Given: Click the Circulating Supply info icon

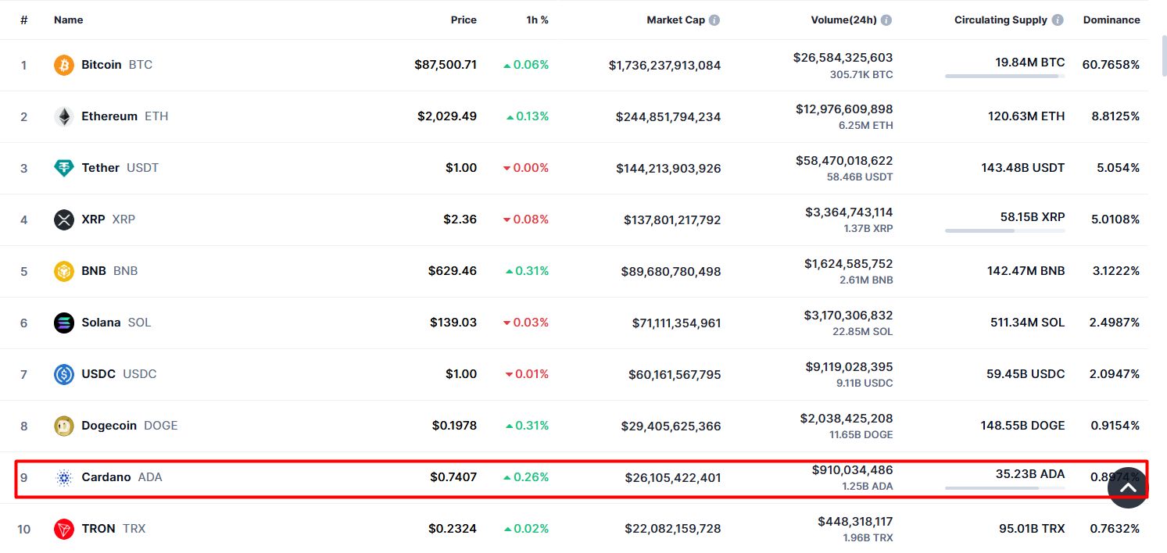Looking at the screenshot, I should 1057,20.
